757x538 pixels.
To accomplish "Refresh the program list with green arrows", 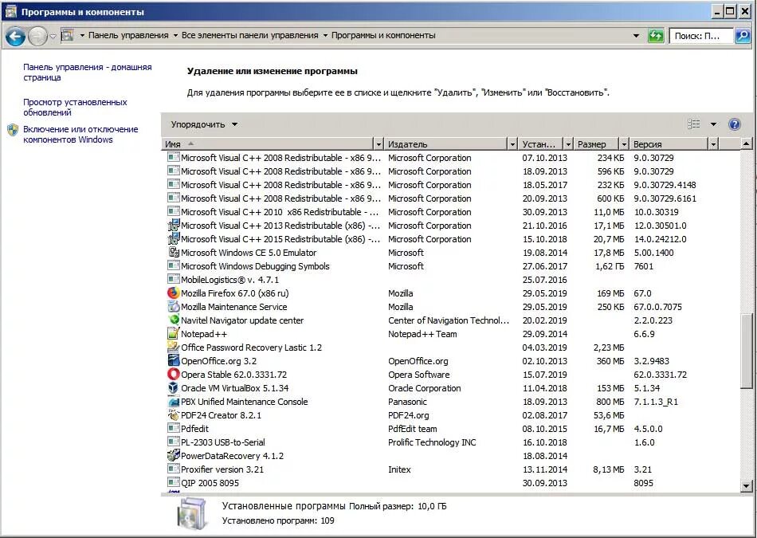I will tap(655, 36).
